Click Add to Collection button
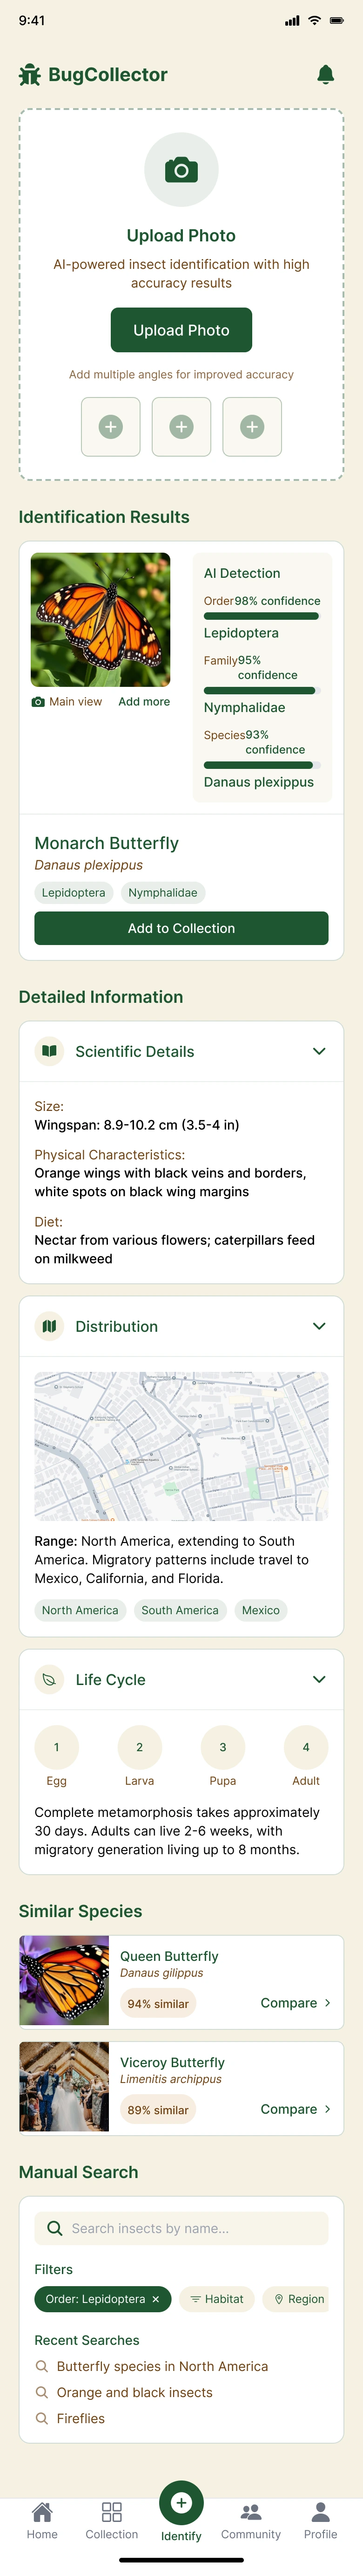363x2576 pixels. 181,928
